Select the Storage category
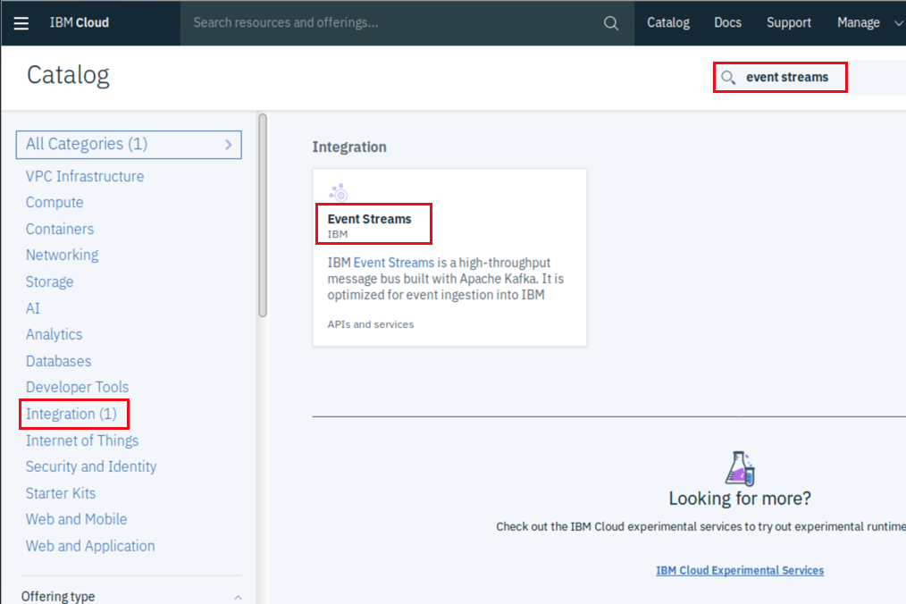 [x=49, y=281]
